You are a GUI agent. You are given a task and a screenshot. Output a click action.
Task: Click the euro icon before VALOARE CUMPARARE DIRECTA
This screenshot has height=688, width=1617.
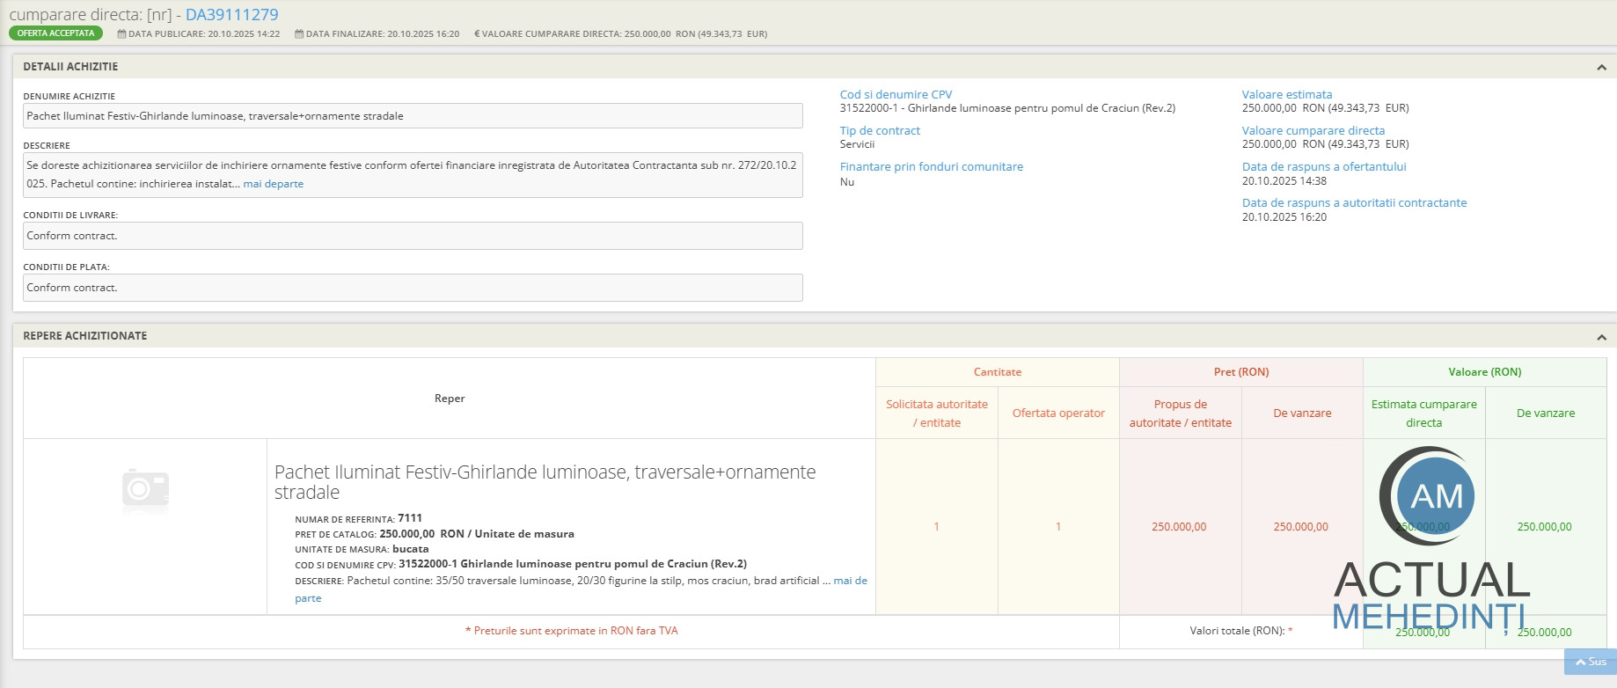click(477, 34)
